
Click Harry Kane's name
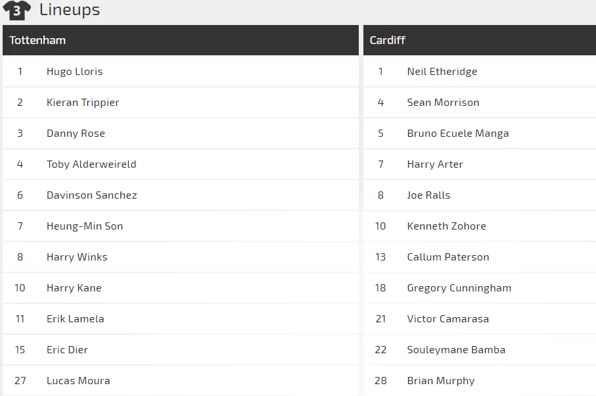pos(74,288)
